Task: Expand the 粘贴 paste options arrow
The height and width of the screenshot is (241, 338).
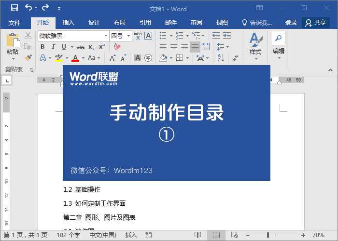Action: point(13,59)
